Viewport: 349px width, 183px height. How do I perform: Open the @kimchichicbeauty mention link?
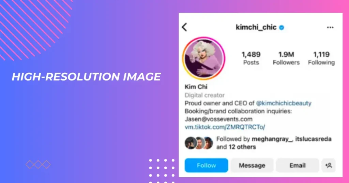[x=284, y=103]
